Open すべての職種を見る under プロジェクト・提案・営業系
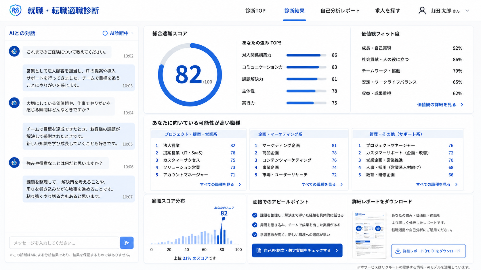This screenshot has width=481, height=270. 217,184
